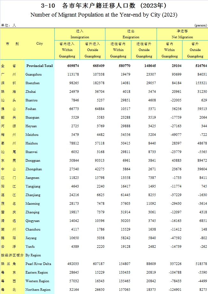
Task: Click Shenzhen's net value 153321
Action: click(201, 83)
